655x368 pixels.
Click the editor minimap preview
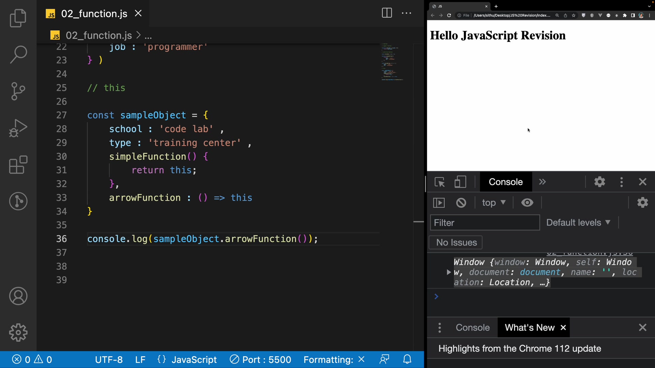[392, 62]
